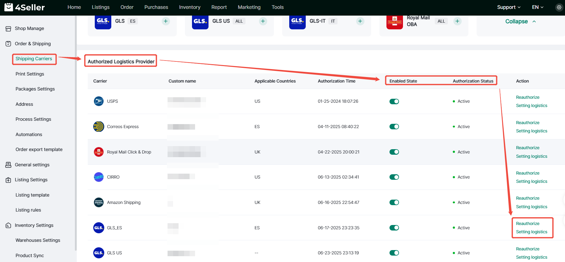This screenshot has width=565, height=262.
Task: Click the Correos Express carrier logo
Action: 99,127
